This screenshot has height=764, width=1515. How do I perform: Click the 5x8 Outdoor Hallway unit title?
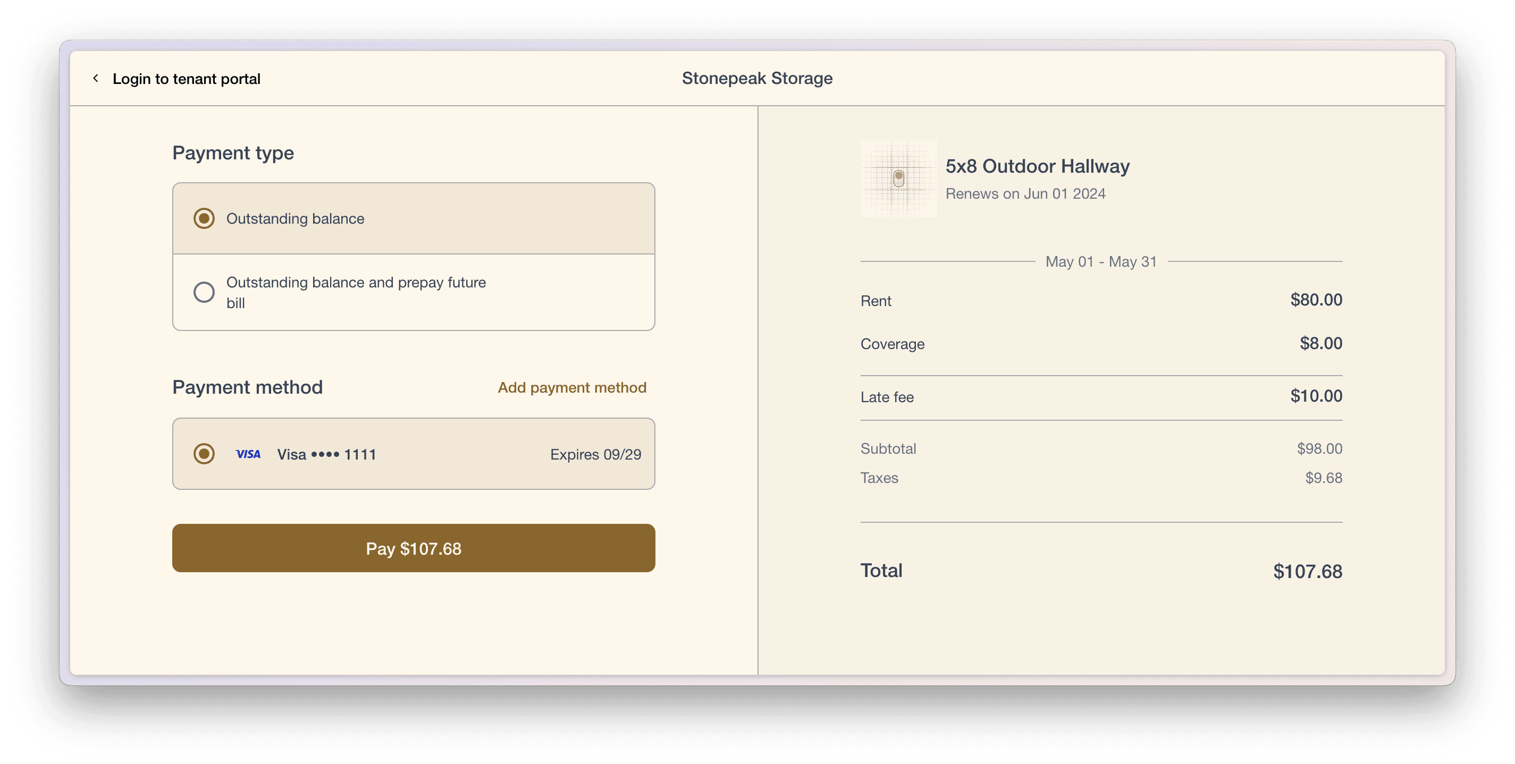[1037, 166]
